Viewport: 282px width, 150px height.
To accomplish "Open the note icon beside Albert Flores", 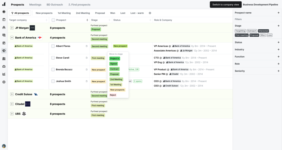I will point(86,46).
